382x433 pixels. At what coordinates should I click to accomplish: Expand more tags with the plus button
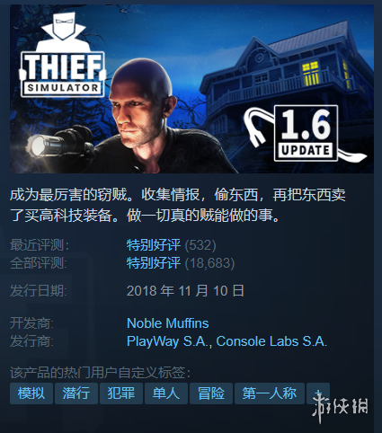[x=318, y=393]
